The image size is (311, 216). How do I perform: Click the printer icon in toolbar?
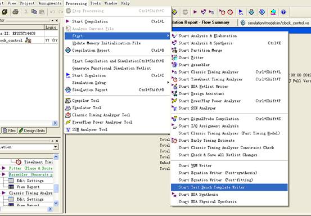(x=15, y=12)
